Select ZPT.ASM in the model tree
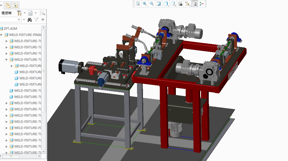 [x=10, y=29]
